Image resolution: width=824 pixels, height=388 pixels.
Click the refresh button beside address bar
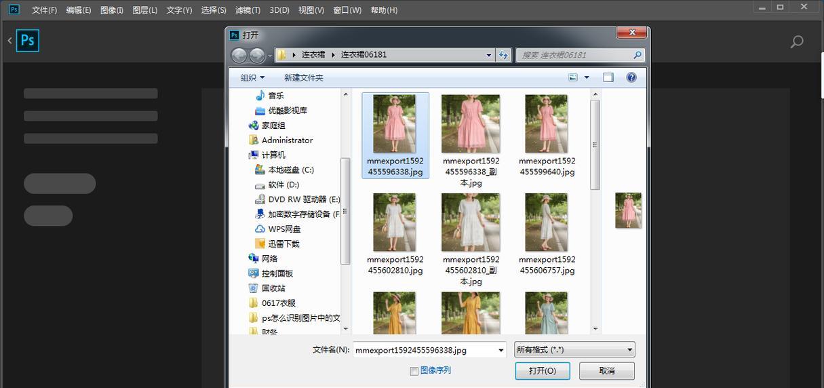pyautogui.click(x=503, y=55)
